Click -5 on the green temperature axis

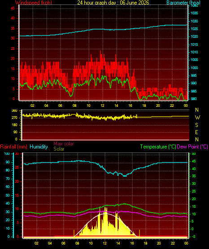coord(193,236)
